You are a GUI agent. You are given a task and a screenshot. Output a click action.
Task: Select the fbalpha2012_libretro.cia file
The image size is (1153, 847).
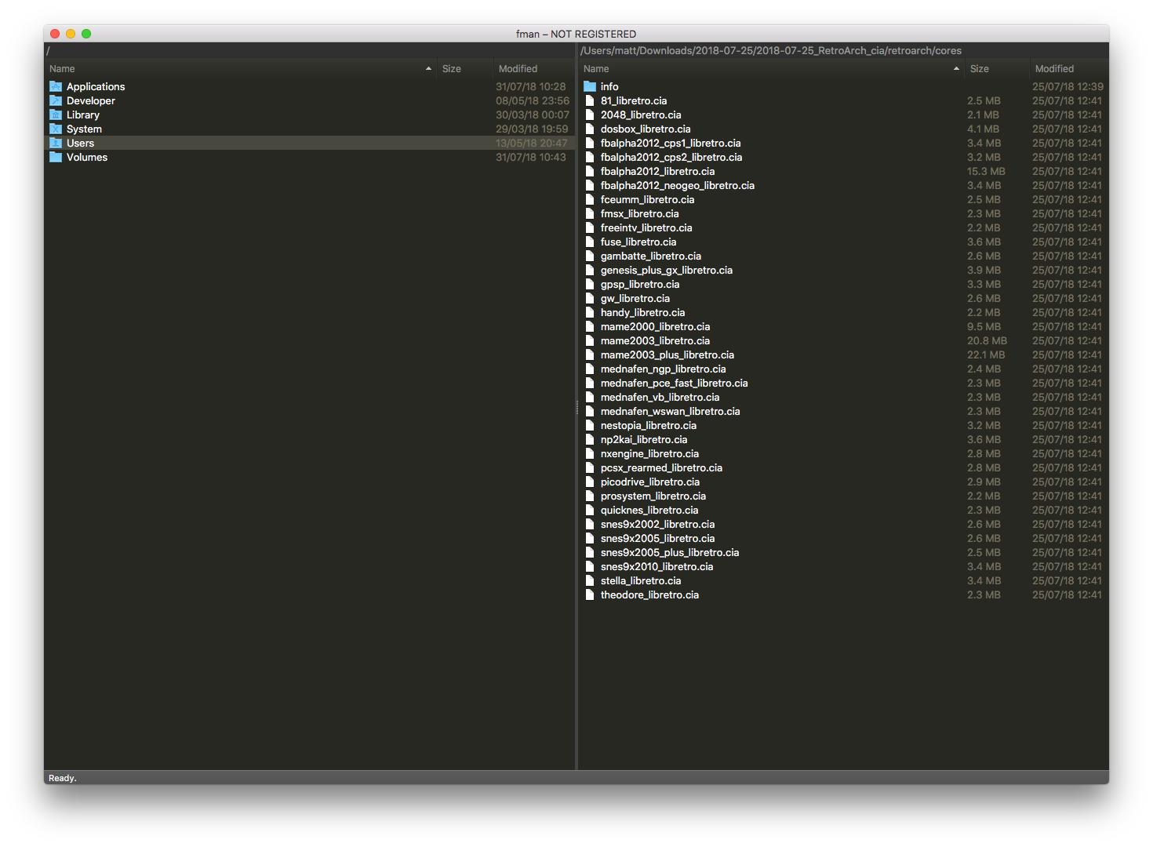(657, 171)
